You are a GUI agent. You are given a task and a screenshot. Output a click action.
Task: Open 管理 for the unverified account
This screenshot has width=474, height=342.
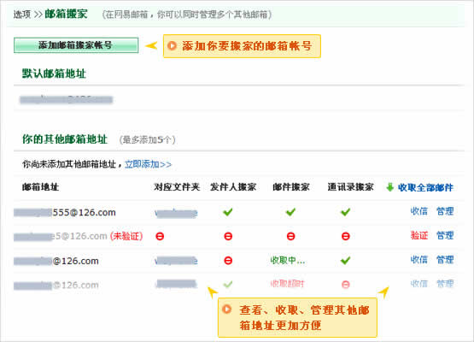tap(445, 235)
